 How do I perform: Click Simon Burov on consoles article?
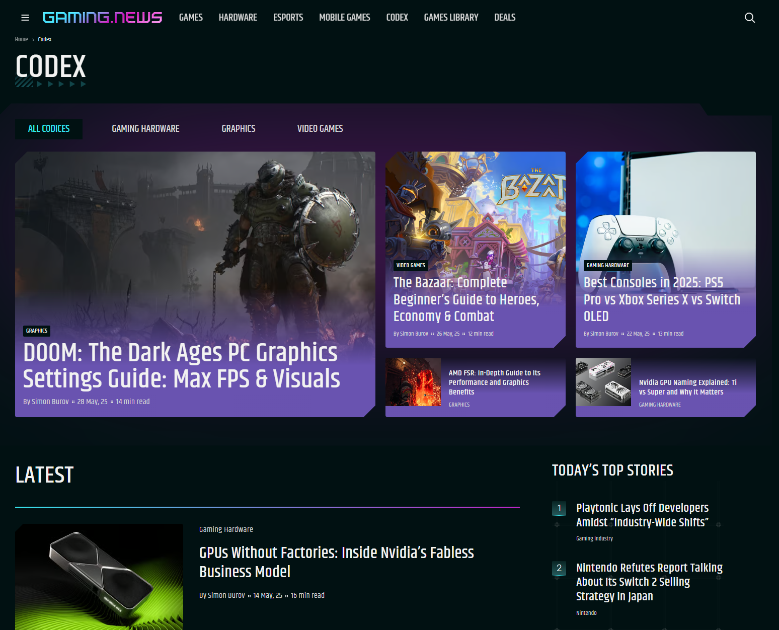pos(604,334)
